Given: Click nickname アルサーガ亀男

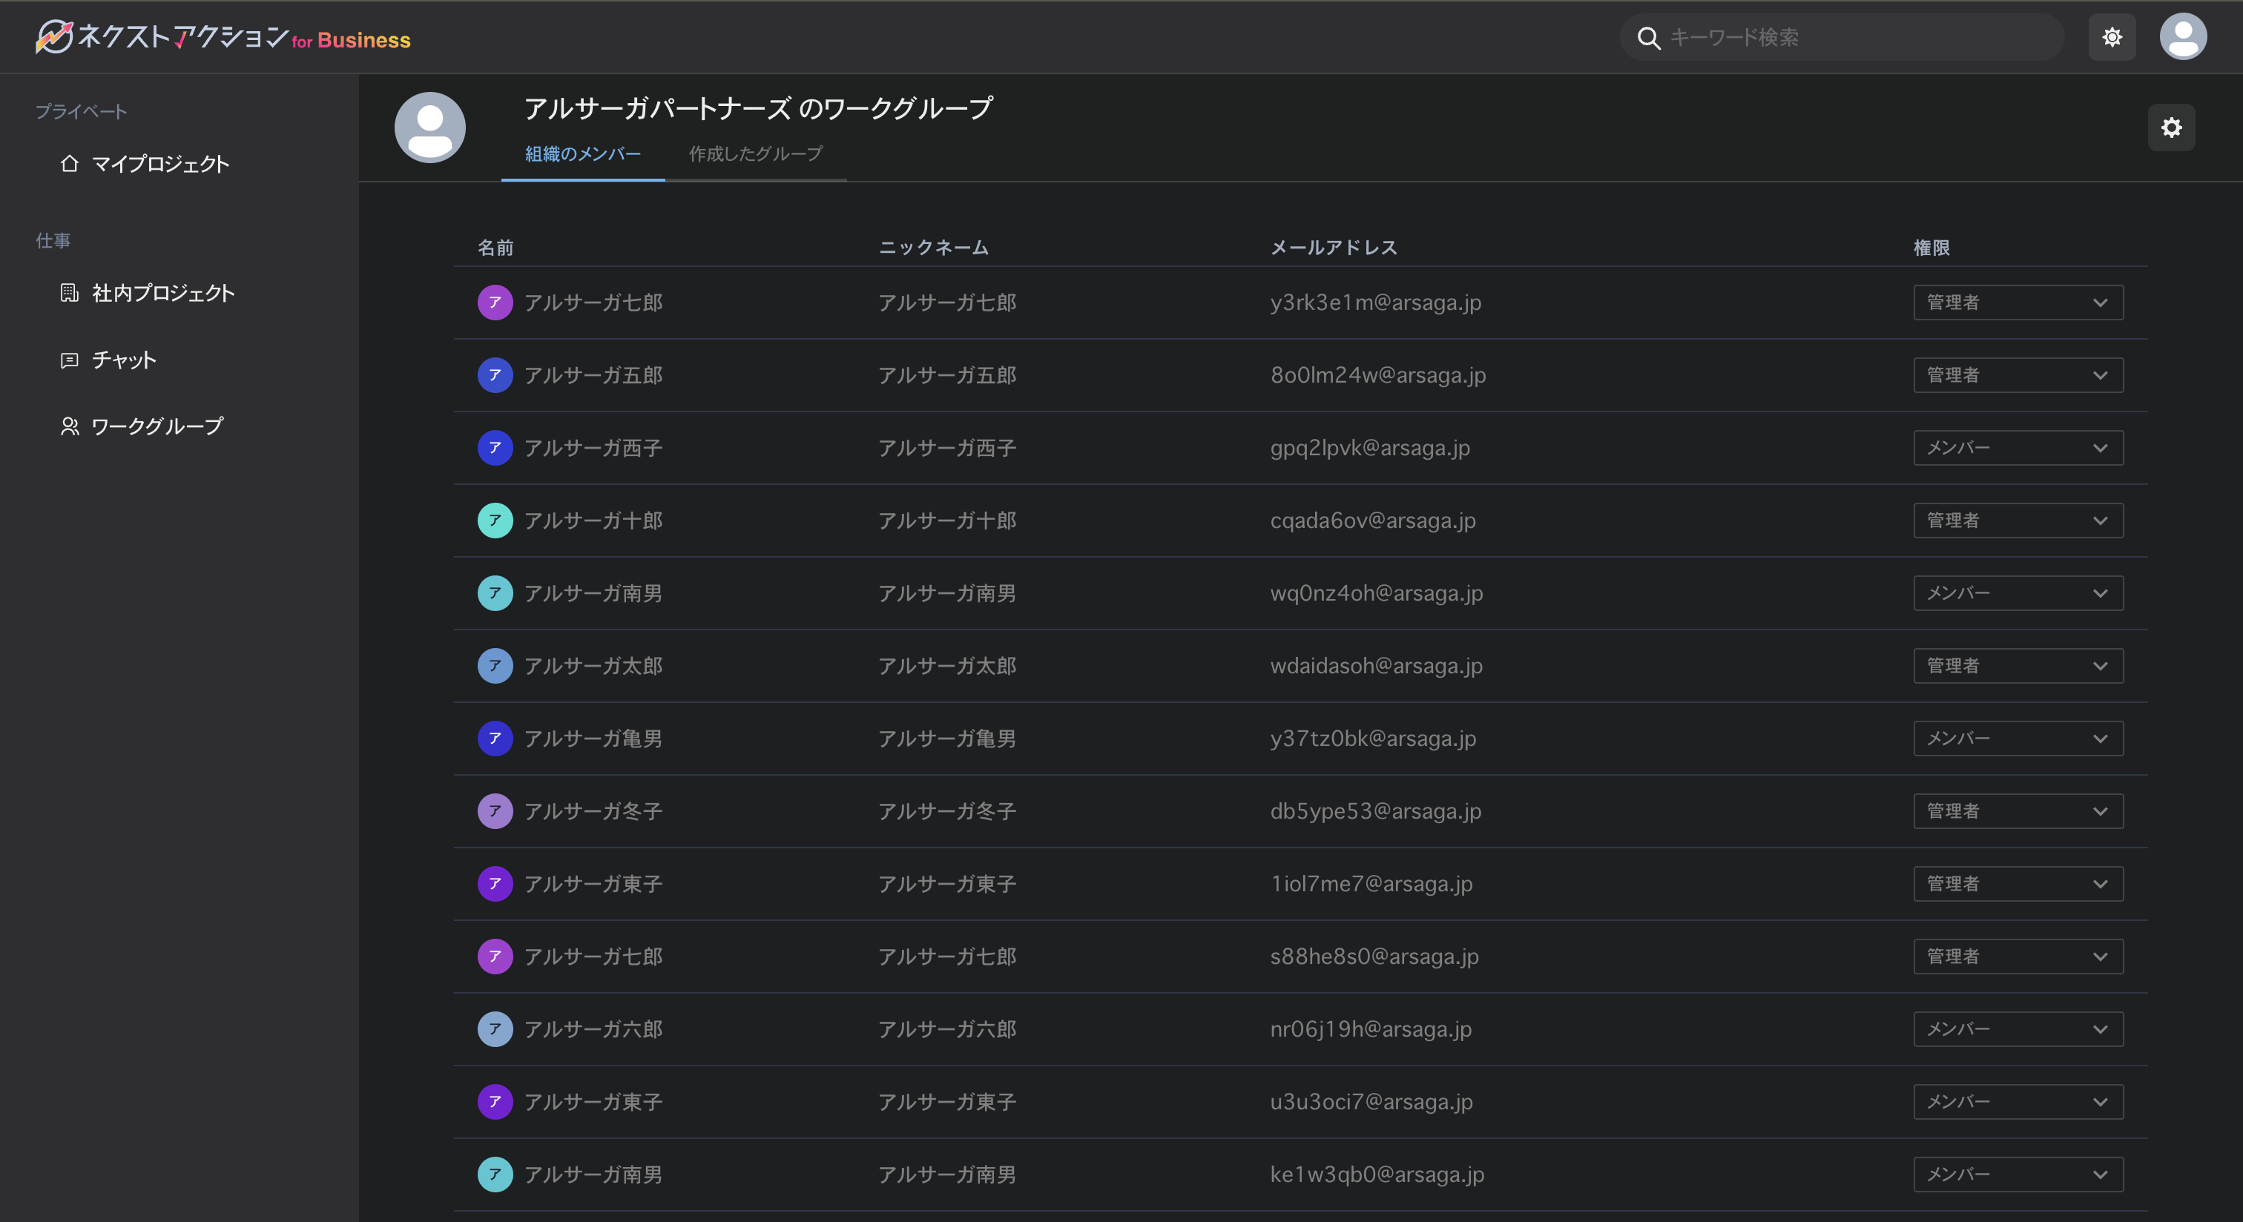Looking at the screenshot, I should [x=946, y=738].
